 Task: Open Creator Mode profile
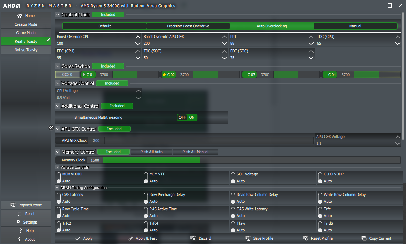[26, 24]
